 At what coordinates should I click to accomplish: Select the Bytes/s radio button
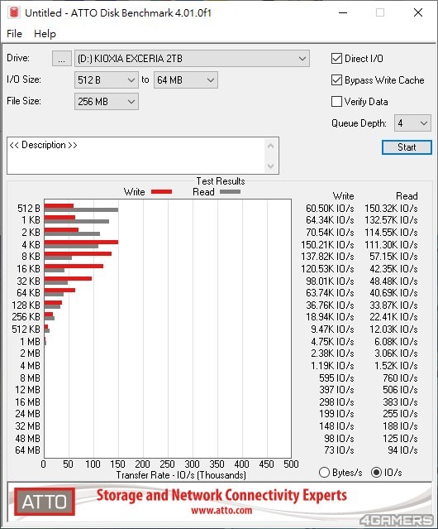324,473
